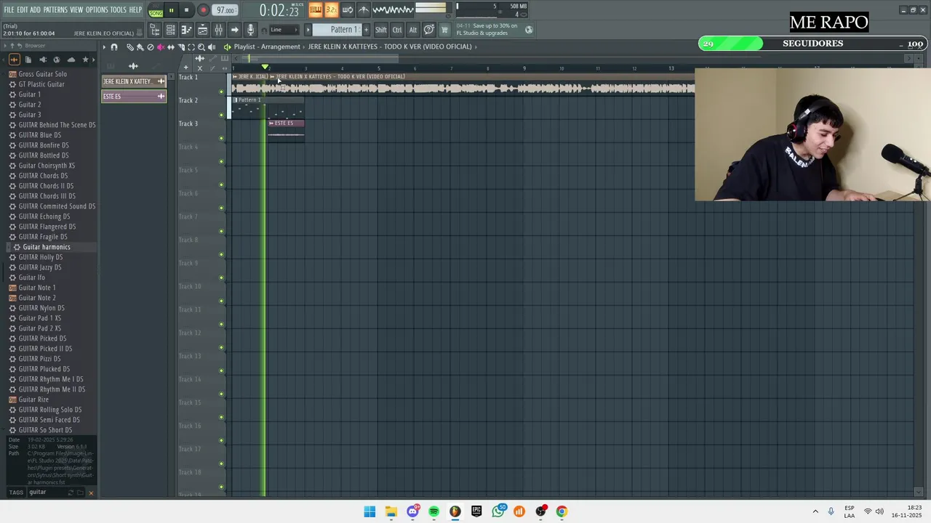The height and width of the screenshot is (523, 931).
Task: Open WhatsApp from the taskbar
Action: [x=498, y=511]
